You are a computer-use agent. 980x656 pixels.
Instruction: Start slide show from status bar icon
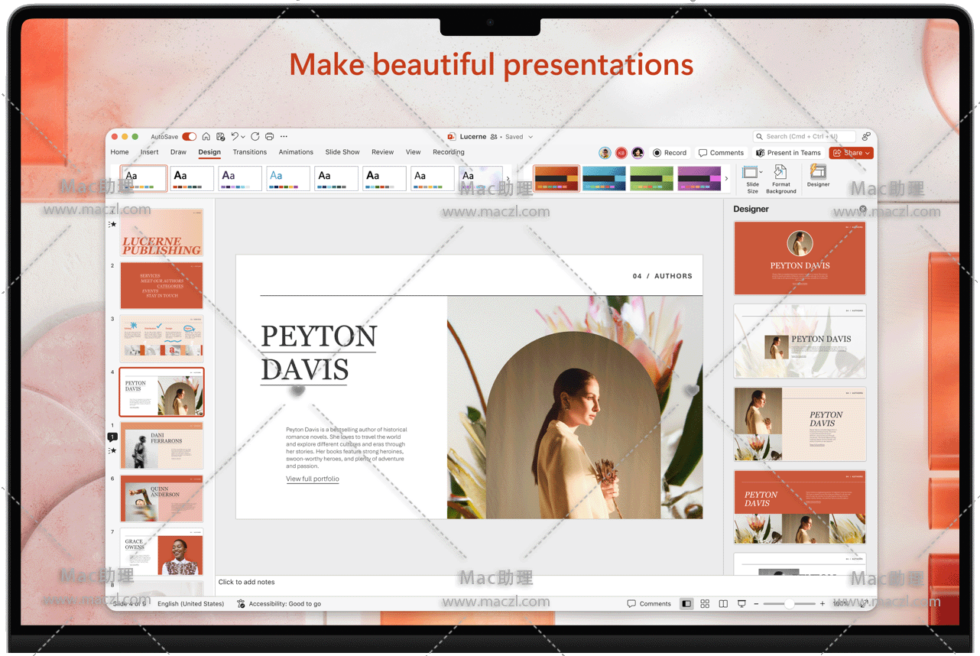(x=741, y=604)
